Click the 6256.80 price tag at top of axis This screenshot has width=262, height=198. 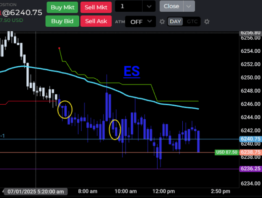(x=250, y=33)
